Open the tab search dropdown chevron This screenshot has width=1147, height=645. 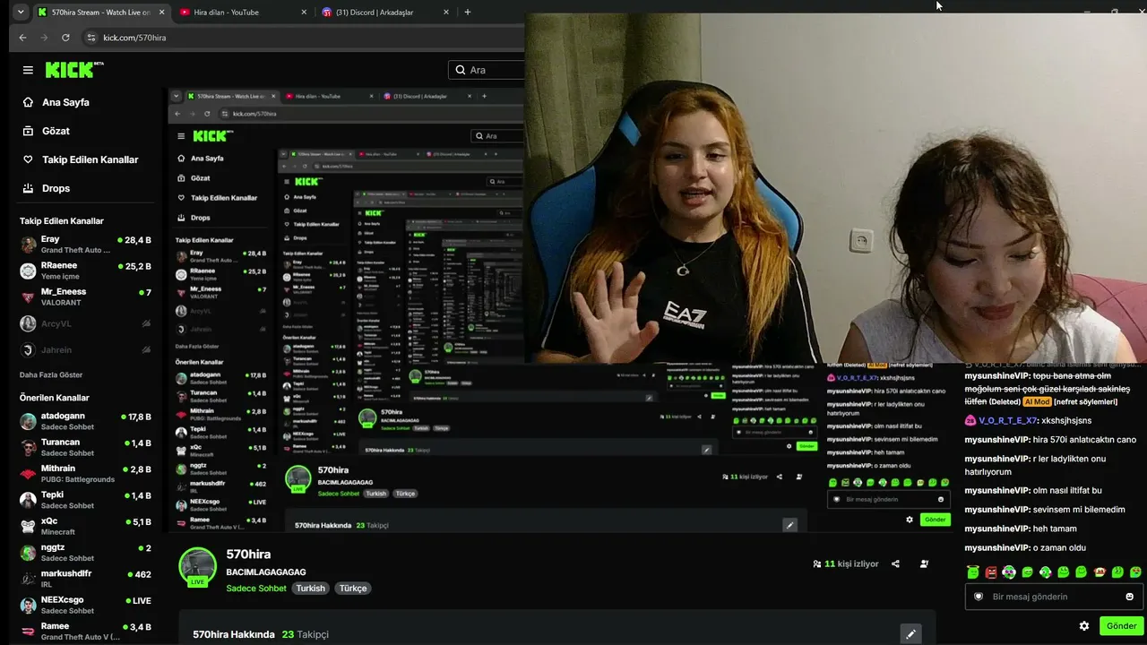[x=21, y=13]
